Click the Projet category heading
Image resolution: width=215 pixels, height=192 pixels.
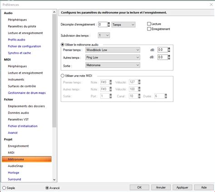point(8,139)
